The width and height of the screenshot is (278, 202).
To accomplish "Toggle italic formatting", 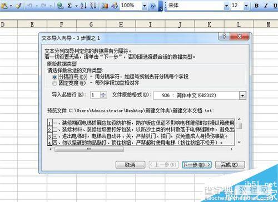I will click(x=266, y=6).
